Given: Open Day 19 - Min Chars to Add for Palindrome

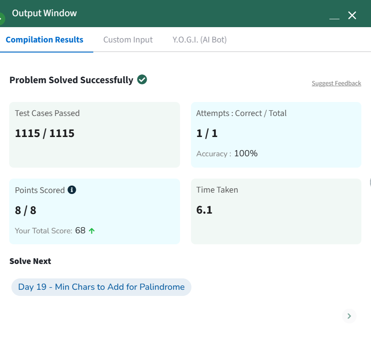Looking at the screenshot, I should tap(101, 287).
